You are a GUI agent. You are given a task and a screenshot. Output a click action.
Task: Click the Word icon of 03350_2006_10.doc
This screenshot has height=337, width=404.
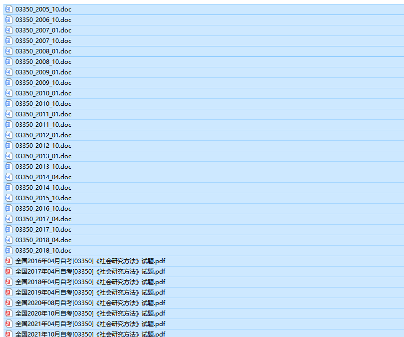pyautogui.click(x=9, y=20)
